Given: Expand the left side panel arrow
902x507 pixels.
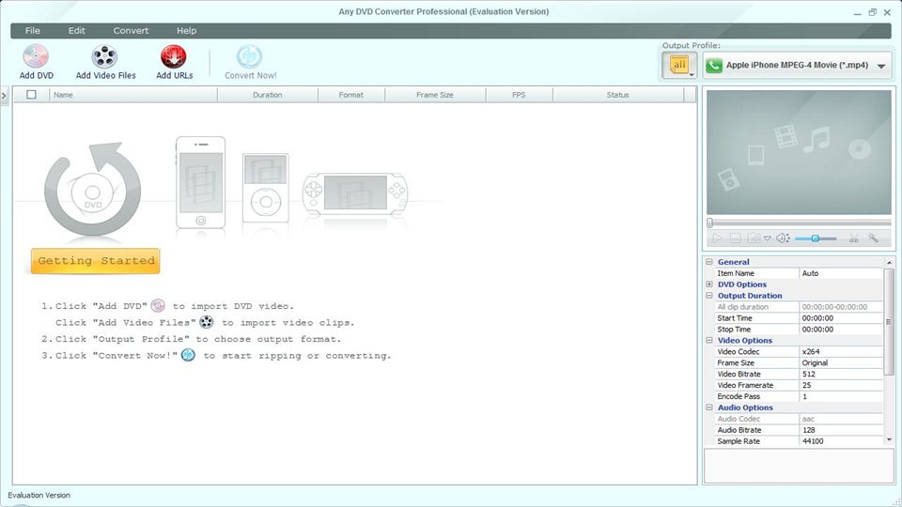Looking at the screenshot, I should point(4,96).
